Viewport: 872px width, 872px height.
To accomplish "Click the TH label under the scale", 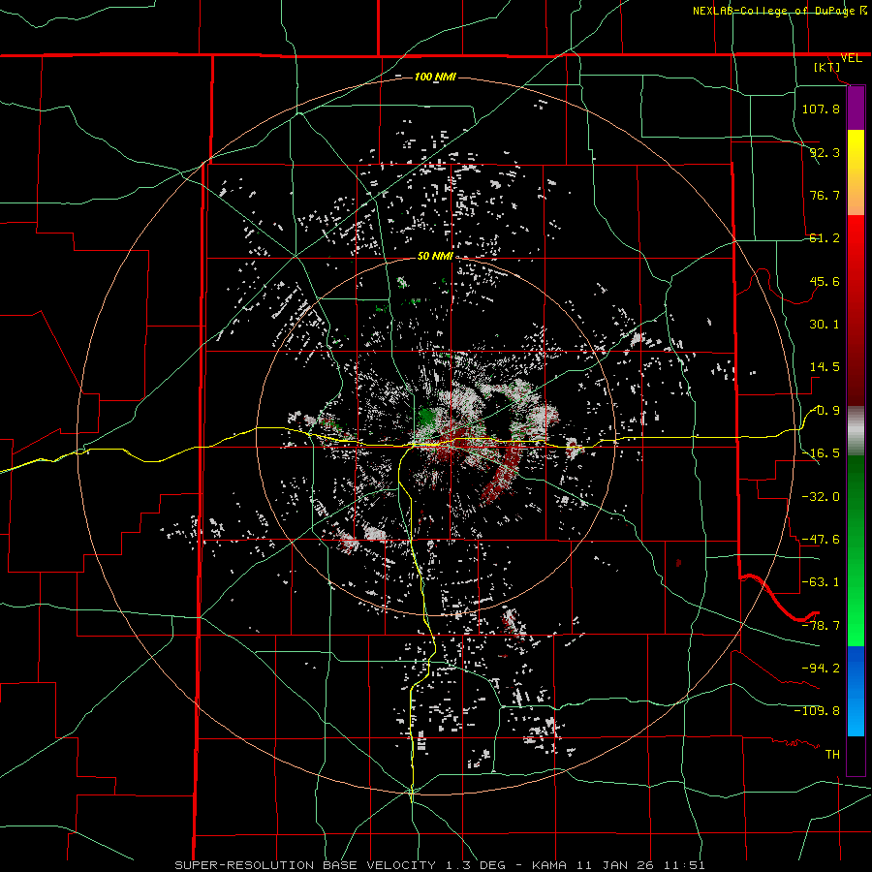I will coord(832,755).
